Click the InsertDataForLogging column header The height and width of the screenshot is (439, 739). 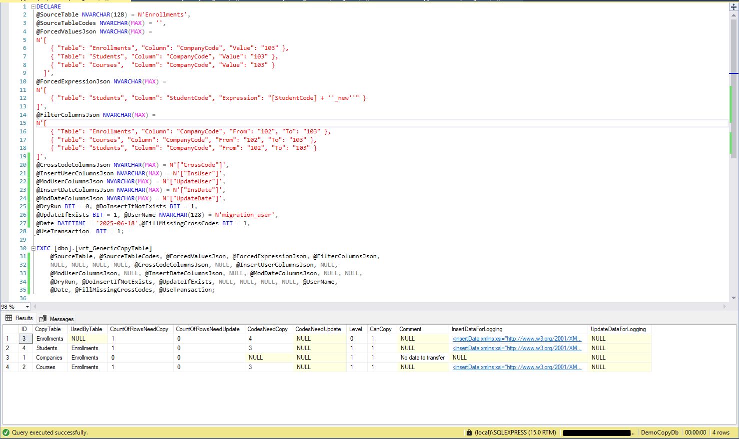[x=477, y=329]
